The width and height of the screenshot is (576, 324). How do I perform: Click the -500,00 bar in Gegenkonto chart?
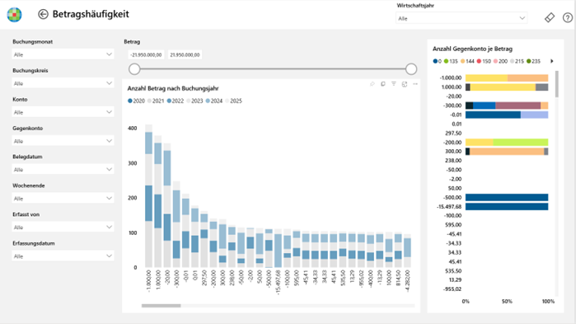click(507, 197)
